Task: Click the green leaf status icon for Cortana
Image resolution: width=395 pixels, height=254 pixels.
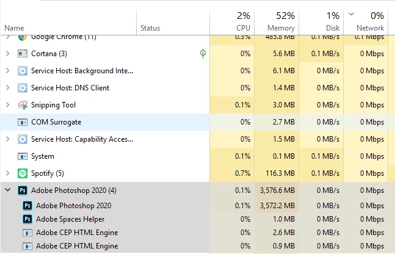Action: tap(203, 53)
